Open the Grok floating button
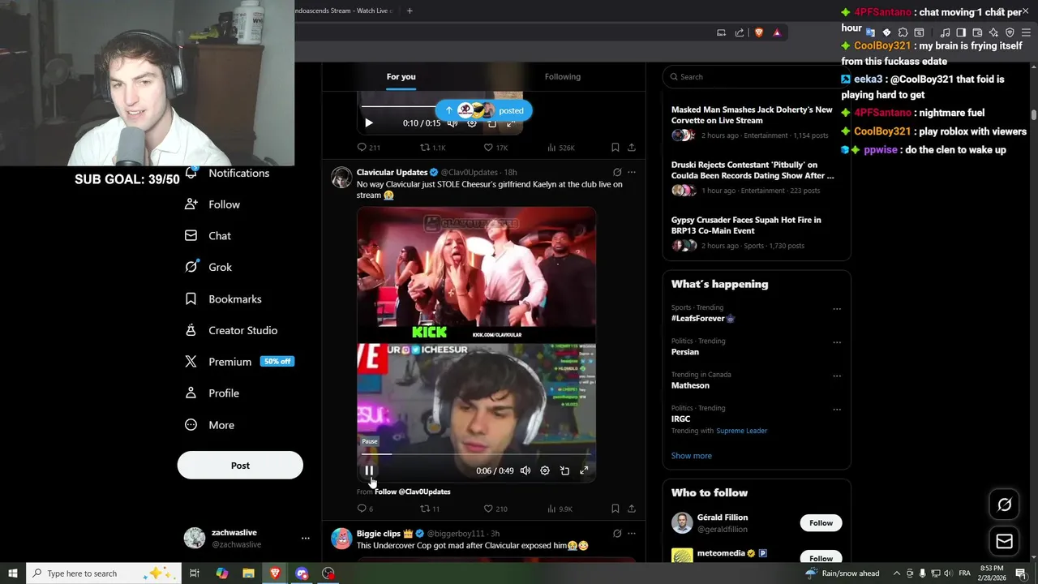The width and height of the screenshot is (1038, 584). click(1004, 505)
